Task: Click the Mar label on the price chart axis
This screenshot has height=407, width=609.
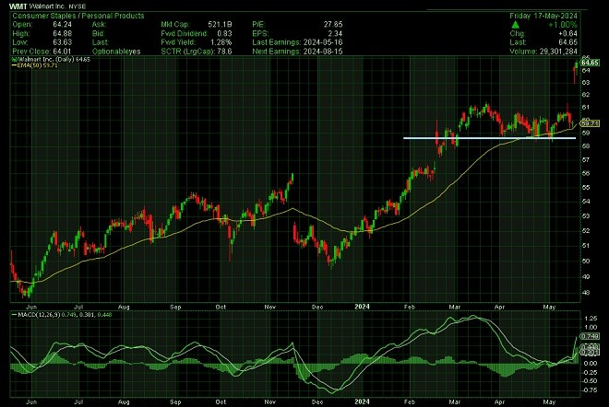Action: [454, 307]
